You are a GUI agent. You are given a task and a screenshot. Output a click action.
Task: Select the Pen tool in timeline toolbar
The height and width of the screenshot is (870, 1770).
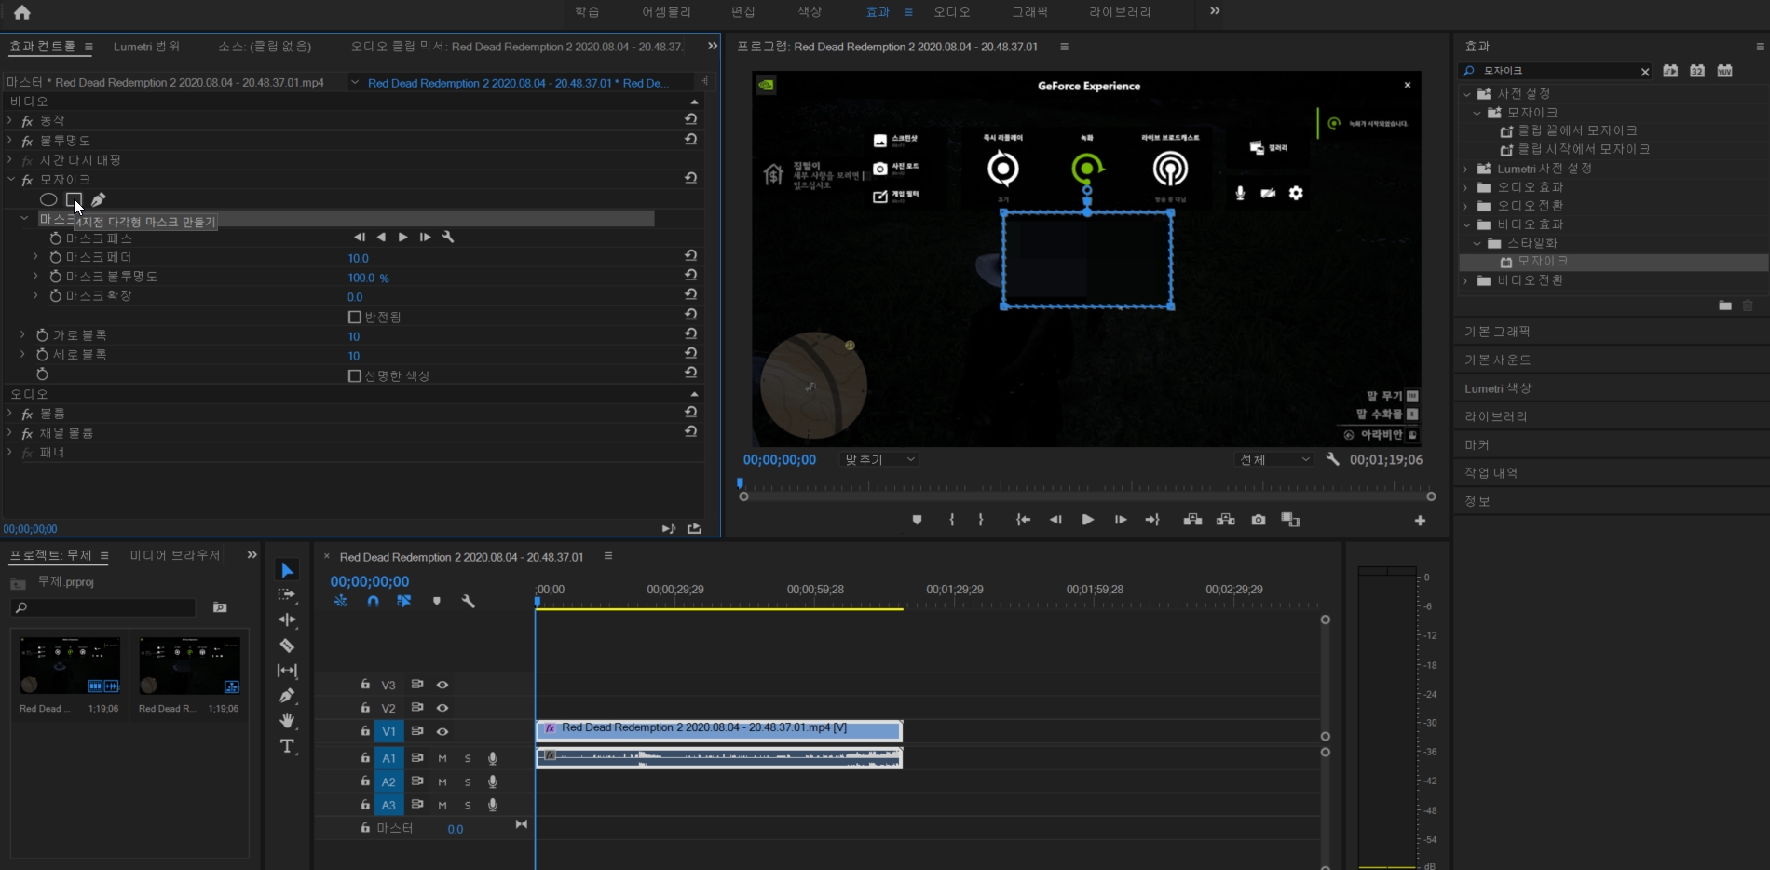point(287,696)
